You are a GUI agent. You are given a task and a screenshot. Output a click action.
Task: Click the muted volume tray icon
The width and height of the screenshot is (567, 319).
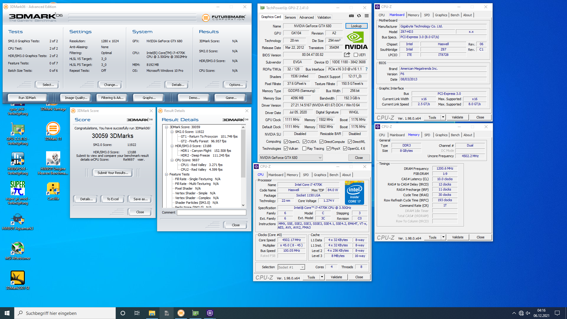pos(528,313)
